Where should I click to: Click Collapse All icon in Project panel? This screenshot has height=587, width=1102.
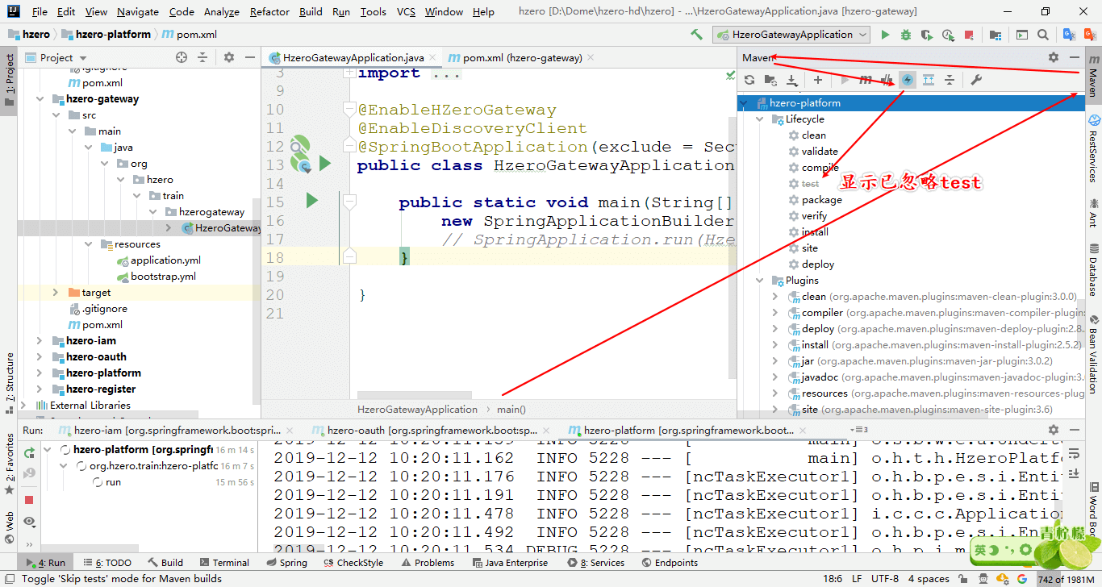point(202,57)
